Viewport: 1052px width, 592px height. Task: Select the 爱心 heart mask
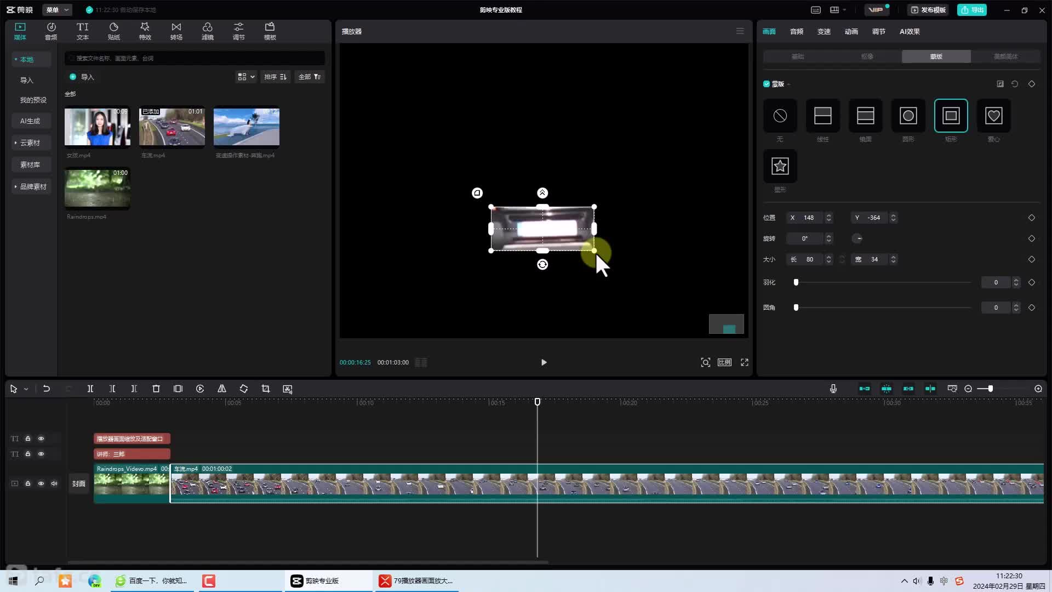993,116
